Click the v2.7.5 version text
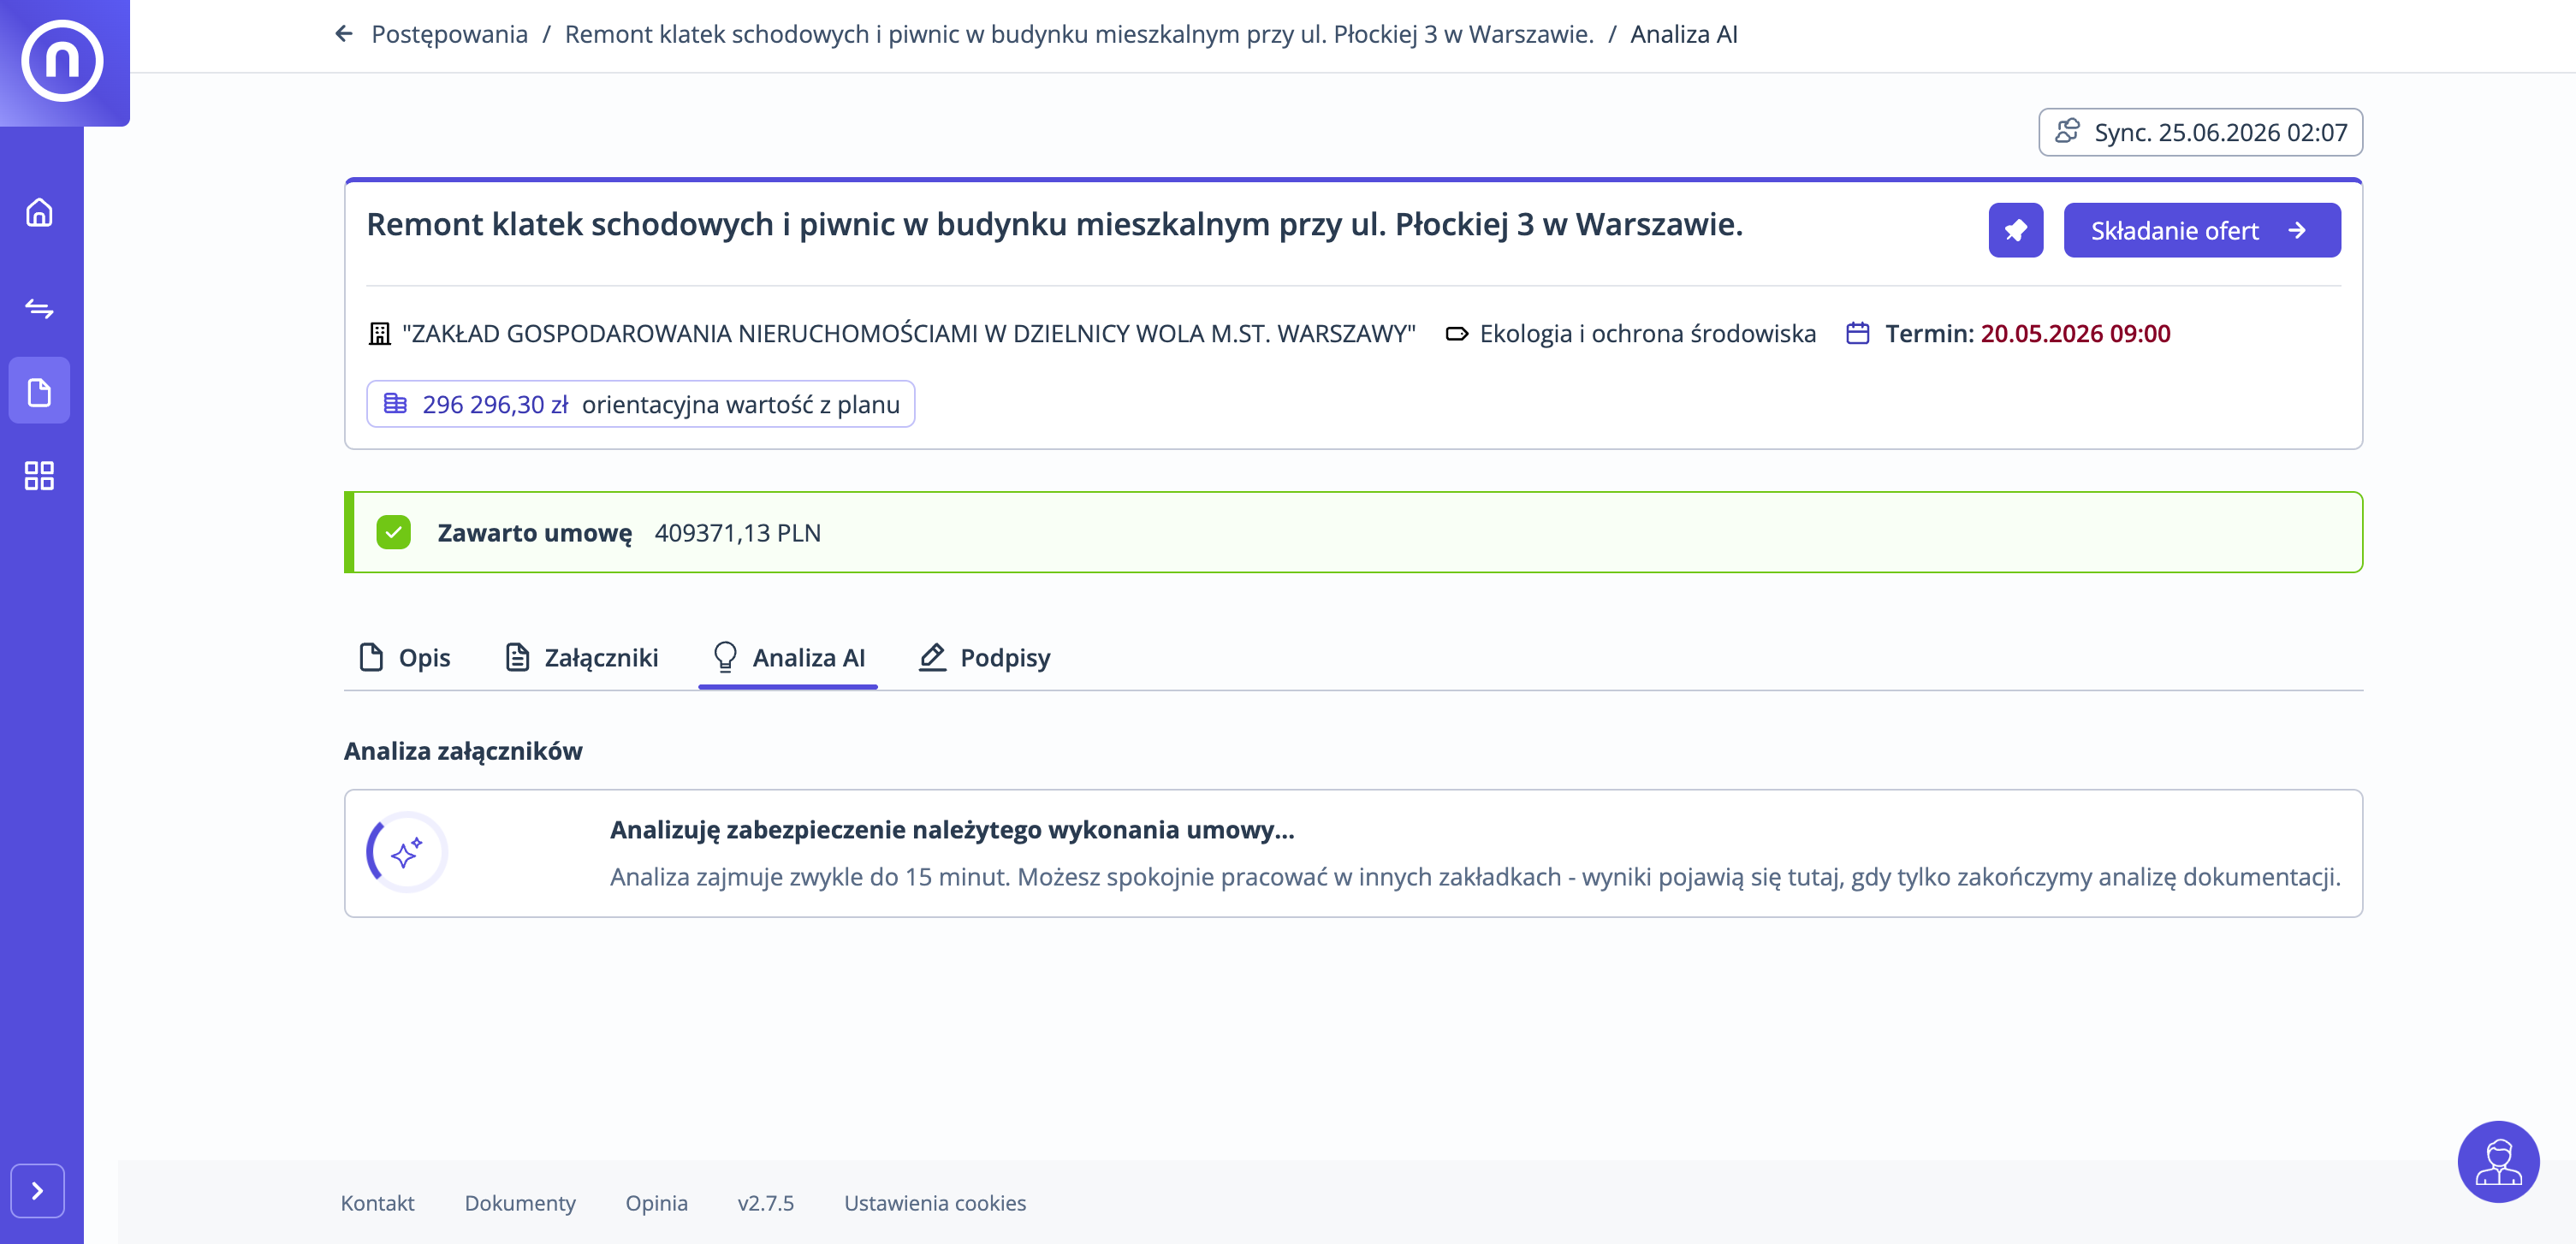 pos(765,1203)
